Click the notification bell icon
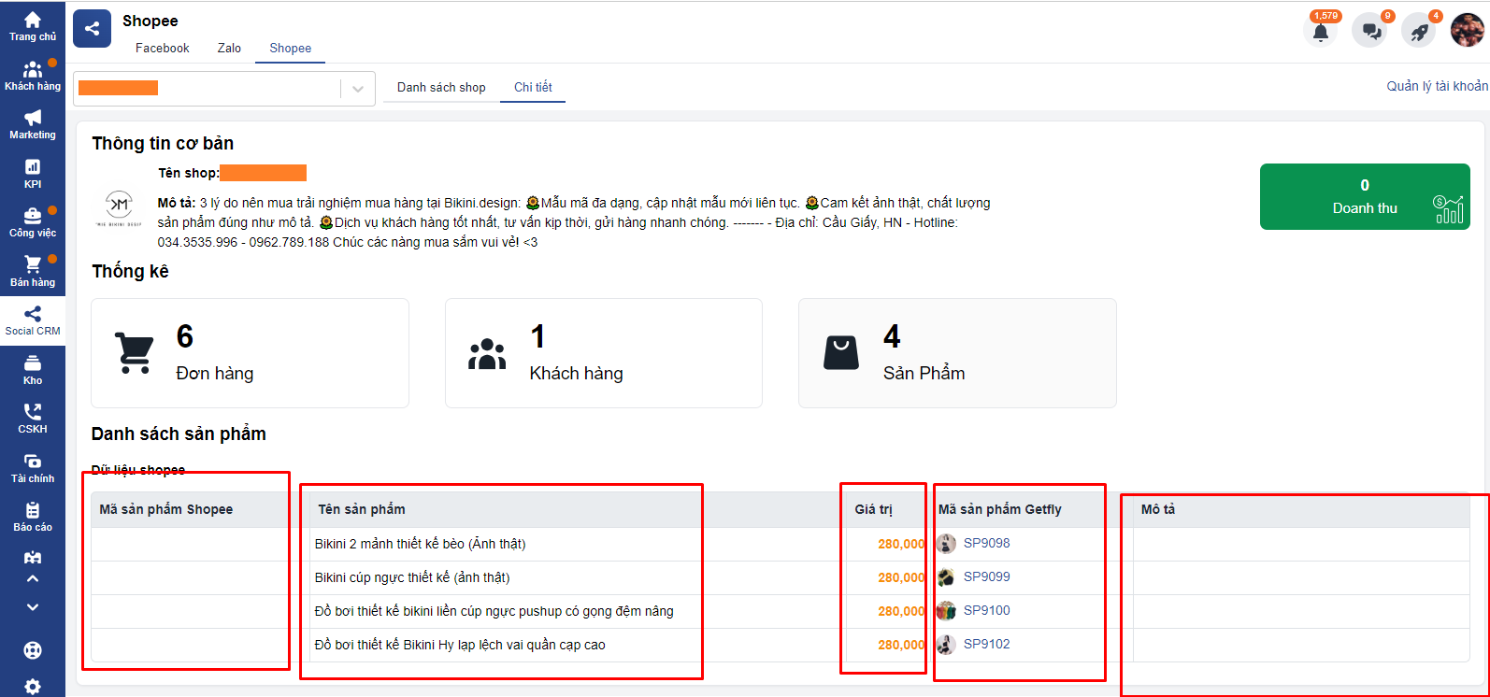The height and width of the screenshot is (697, 1490). [x=1320, y=32]
